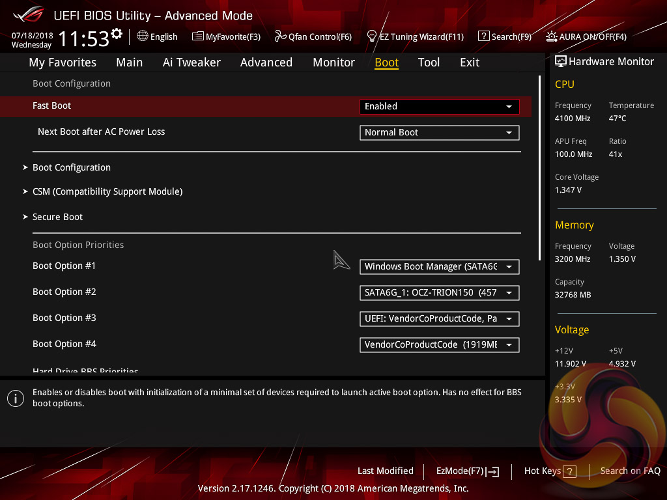
Task: Expand CSM (Compatibility Support Module)
Action: [107, 191]
